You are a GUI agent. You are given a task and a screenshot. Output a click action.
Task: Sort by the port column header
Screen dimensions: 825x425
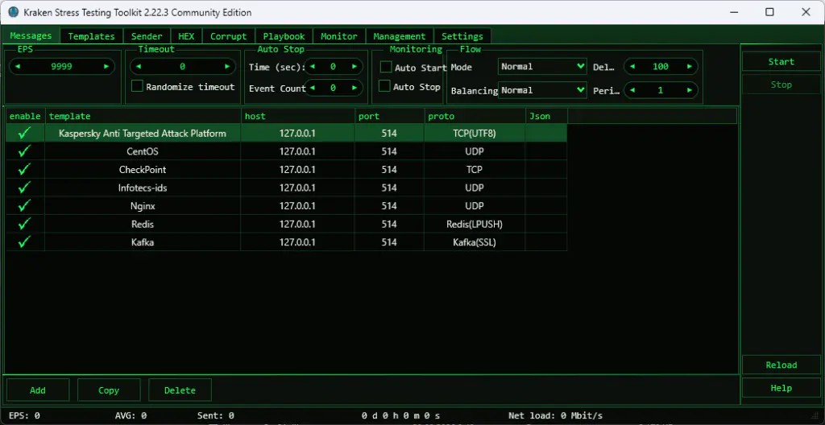389,116
